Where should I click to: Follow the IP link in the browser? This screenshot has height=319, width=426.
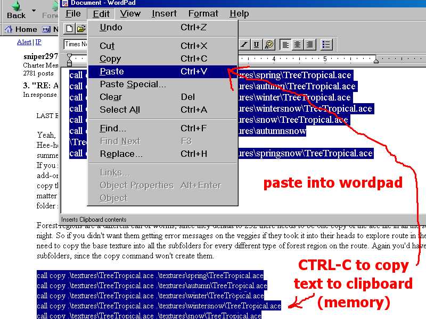tap(38, 42)
